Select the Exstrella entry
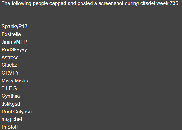Screen dimensions: 182x130 pos(11,34)
